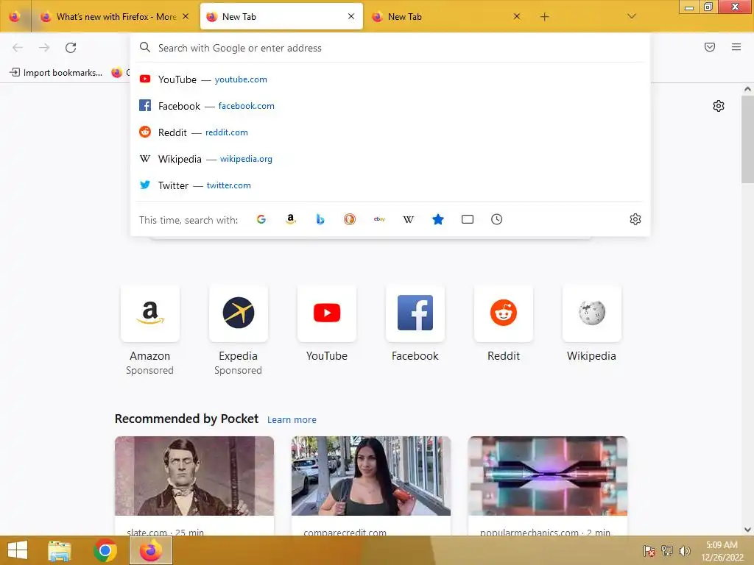
Task: Open network status tray icon
Action: [667, 550]
